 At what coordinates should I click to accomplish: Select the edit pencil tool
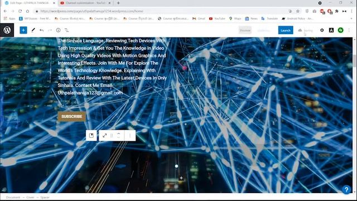(x=33, y=30)
